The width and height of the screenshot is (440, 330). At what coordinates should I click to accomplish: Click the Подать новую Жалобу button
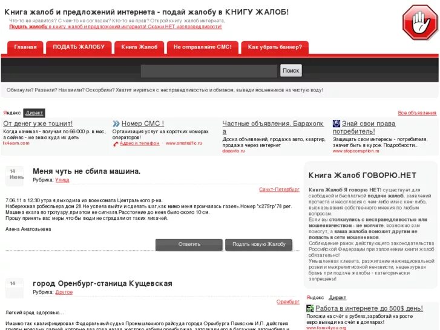pyautogui.click(x=258, y=245)
